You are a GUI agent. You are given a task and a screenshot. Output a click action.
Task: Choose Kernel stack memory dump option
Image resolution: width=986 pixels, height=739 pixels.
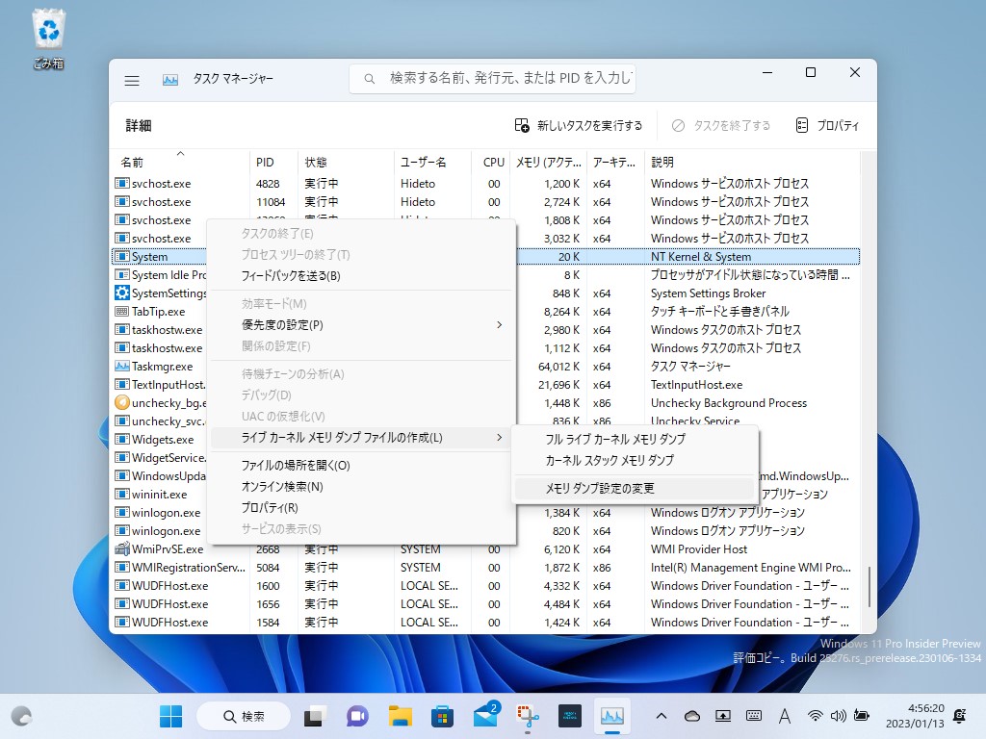[635, 461]
